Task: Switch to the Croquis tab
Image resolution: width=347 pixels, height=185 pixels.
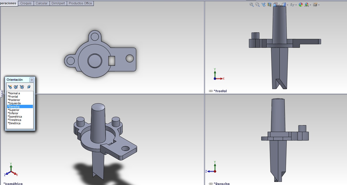Action: (x=26, y=3)
